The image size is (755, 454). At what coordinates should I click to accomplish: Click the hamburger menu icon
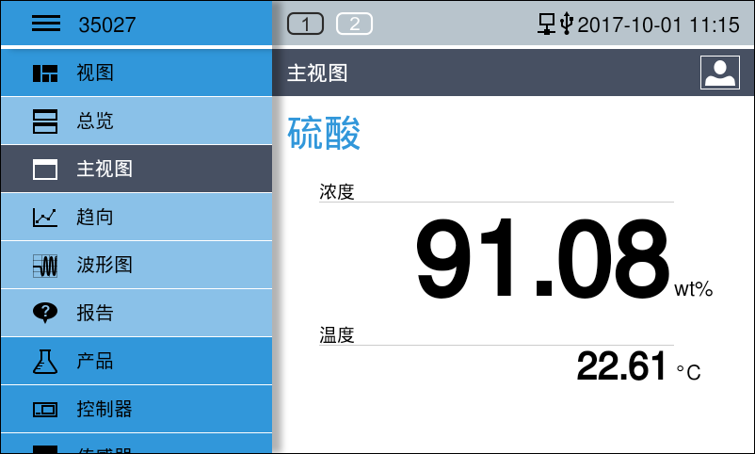coord(45,24)
